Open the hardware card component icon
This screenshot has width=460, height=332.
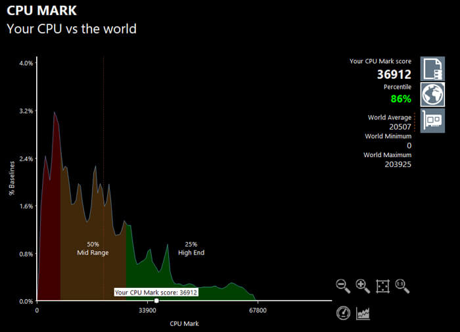coord(432,120)
